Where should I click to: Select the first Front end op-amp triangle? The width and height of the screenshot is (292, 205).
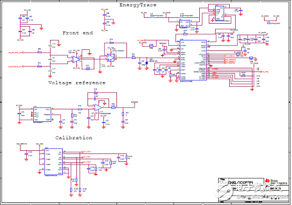[76, 59]
